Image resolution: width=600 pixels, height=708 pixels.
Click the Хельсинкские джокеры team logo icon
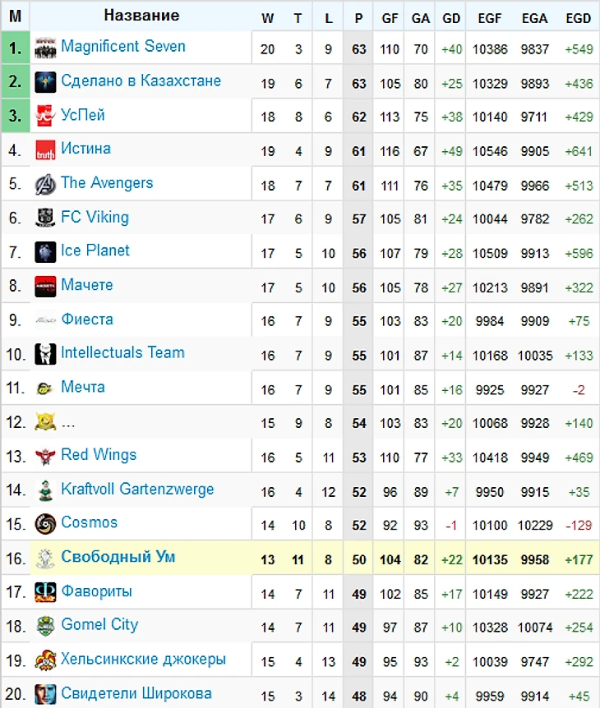[45, 660]
